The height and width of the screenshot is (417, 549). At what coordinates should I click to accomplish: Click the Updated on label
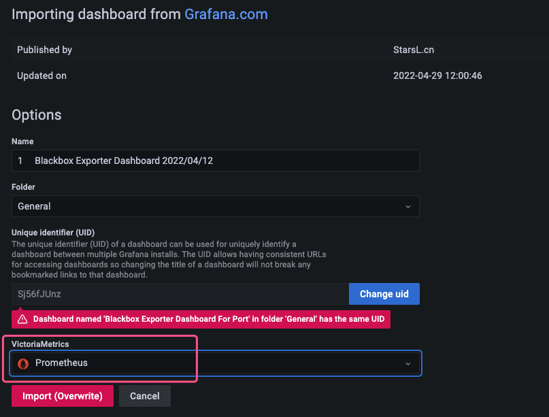[41, 76]
